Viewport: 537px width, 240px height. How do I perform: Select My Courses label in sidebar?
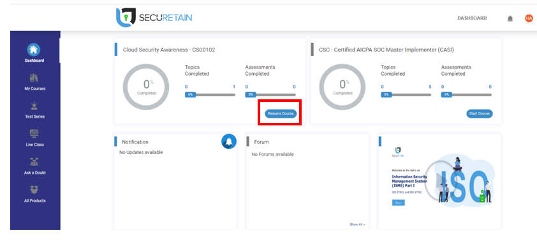[34, 88]
